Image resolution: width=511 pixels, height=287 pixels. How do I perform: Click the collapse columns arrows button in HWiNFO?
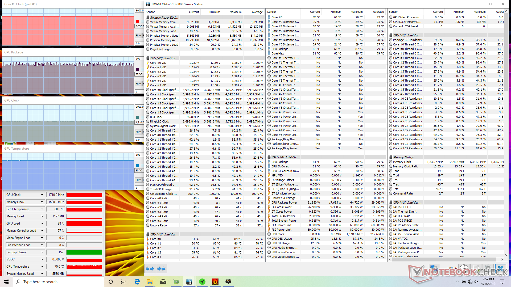tap(161, 269)
